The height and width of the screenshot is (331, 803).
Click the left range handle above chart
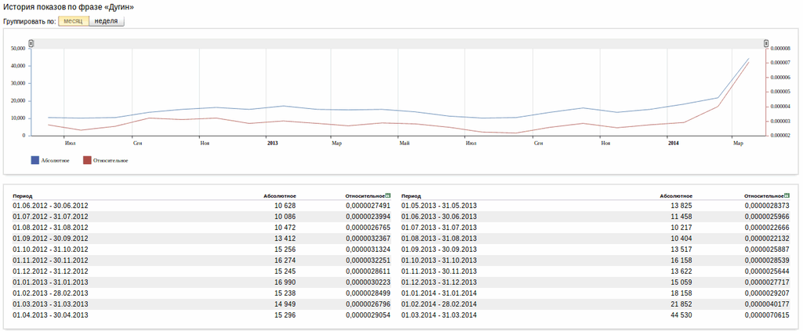[31, 43]
